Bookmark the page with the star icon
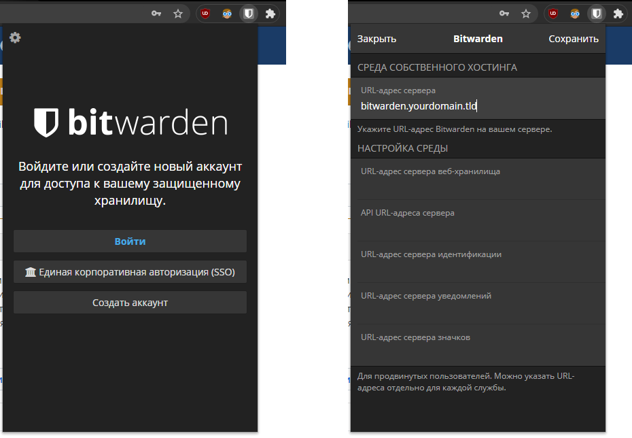 tap(178, 13)
